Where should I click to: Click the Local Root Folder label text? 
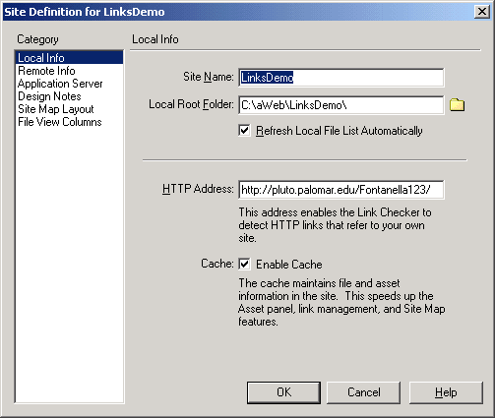pos(191,104)
